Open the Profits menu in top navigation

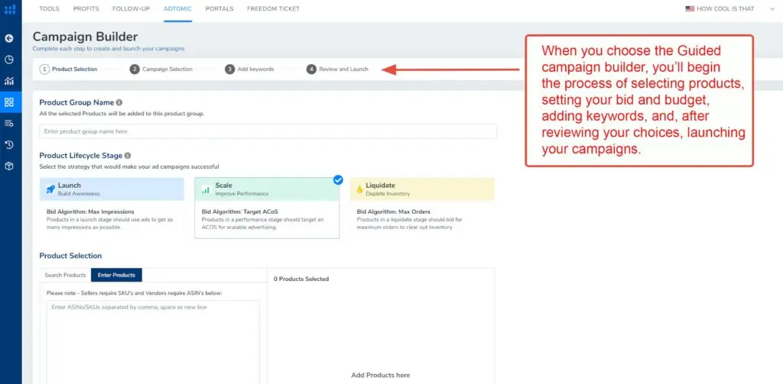(x=86, y=9)
